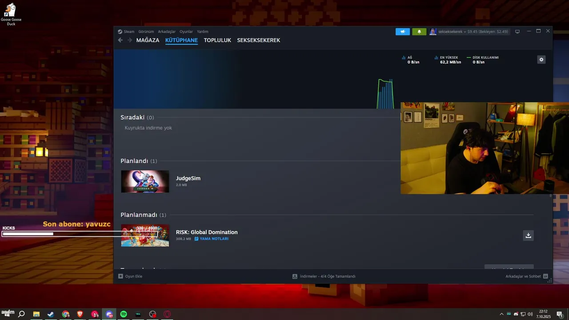Screen dimensions: 569x320
Task: Open the Steam menu
Action: (x=129, y=32)
